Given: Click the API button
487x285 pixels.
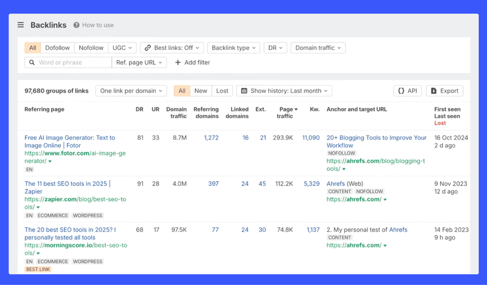Looking at the screenshot, I should coord(407,91).
